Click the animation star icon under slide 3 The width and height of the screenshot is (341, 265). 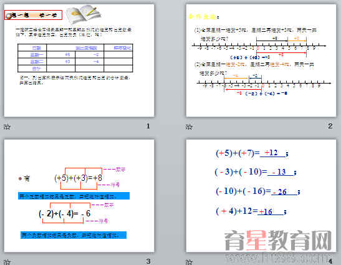pyautogui.click(x=7, y=262)
